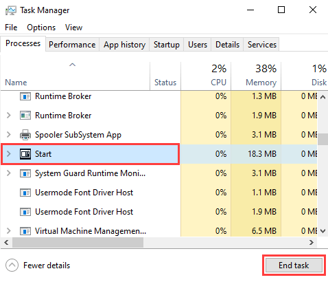Expand the Runtime Broker row using 1.9 MB
Screen dimensions: 328x282
pyautogui.click(x=9, y=116)
